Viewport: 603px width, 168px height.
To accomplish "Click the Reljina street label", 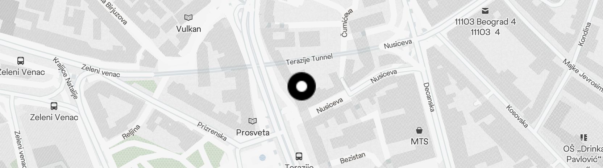I will 131,132.
